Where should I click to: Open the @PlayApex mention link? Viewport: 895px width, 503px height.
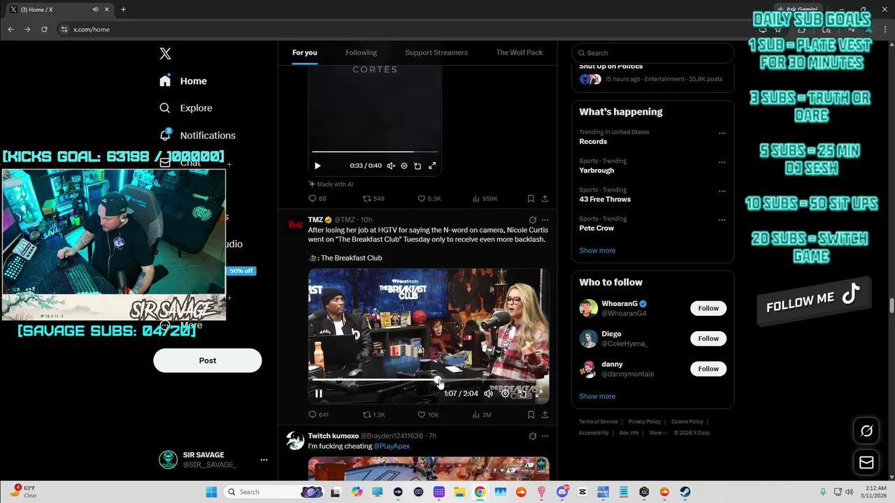(392, 446)
